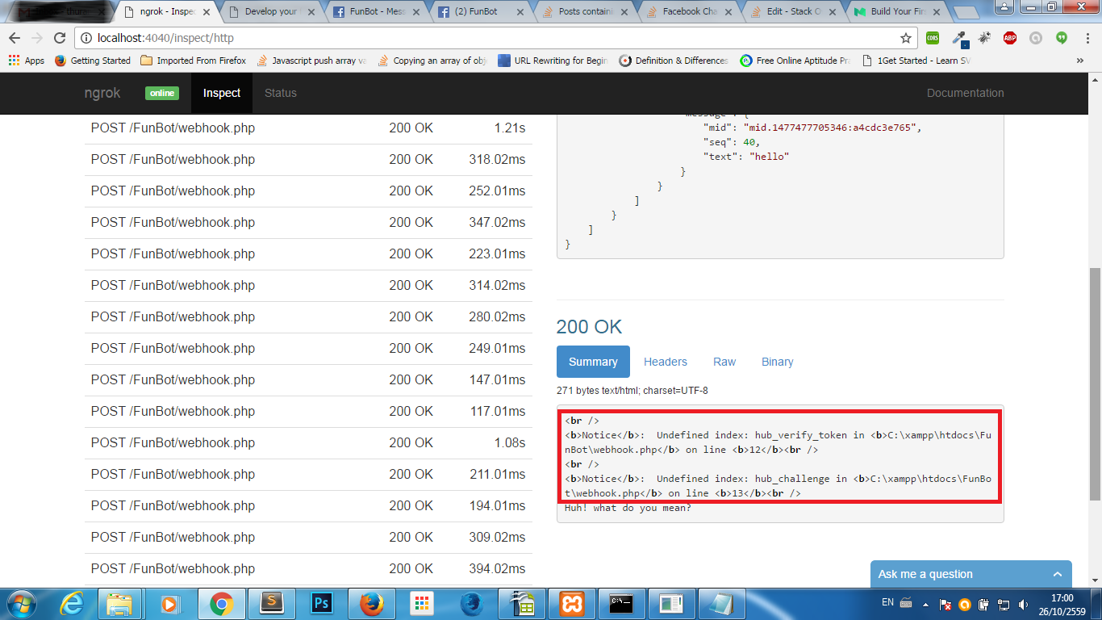The image size is (1102, 620).
Task: Bookmark this page with the star icon
Action: (x=906, y=38)
